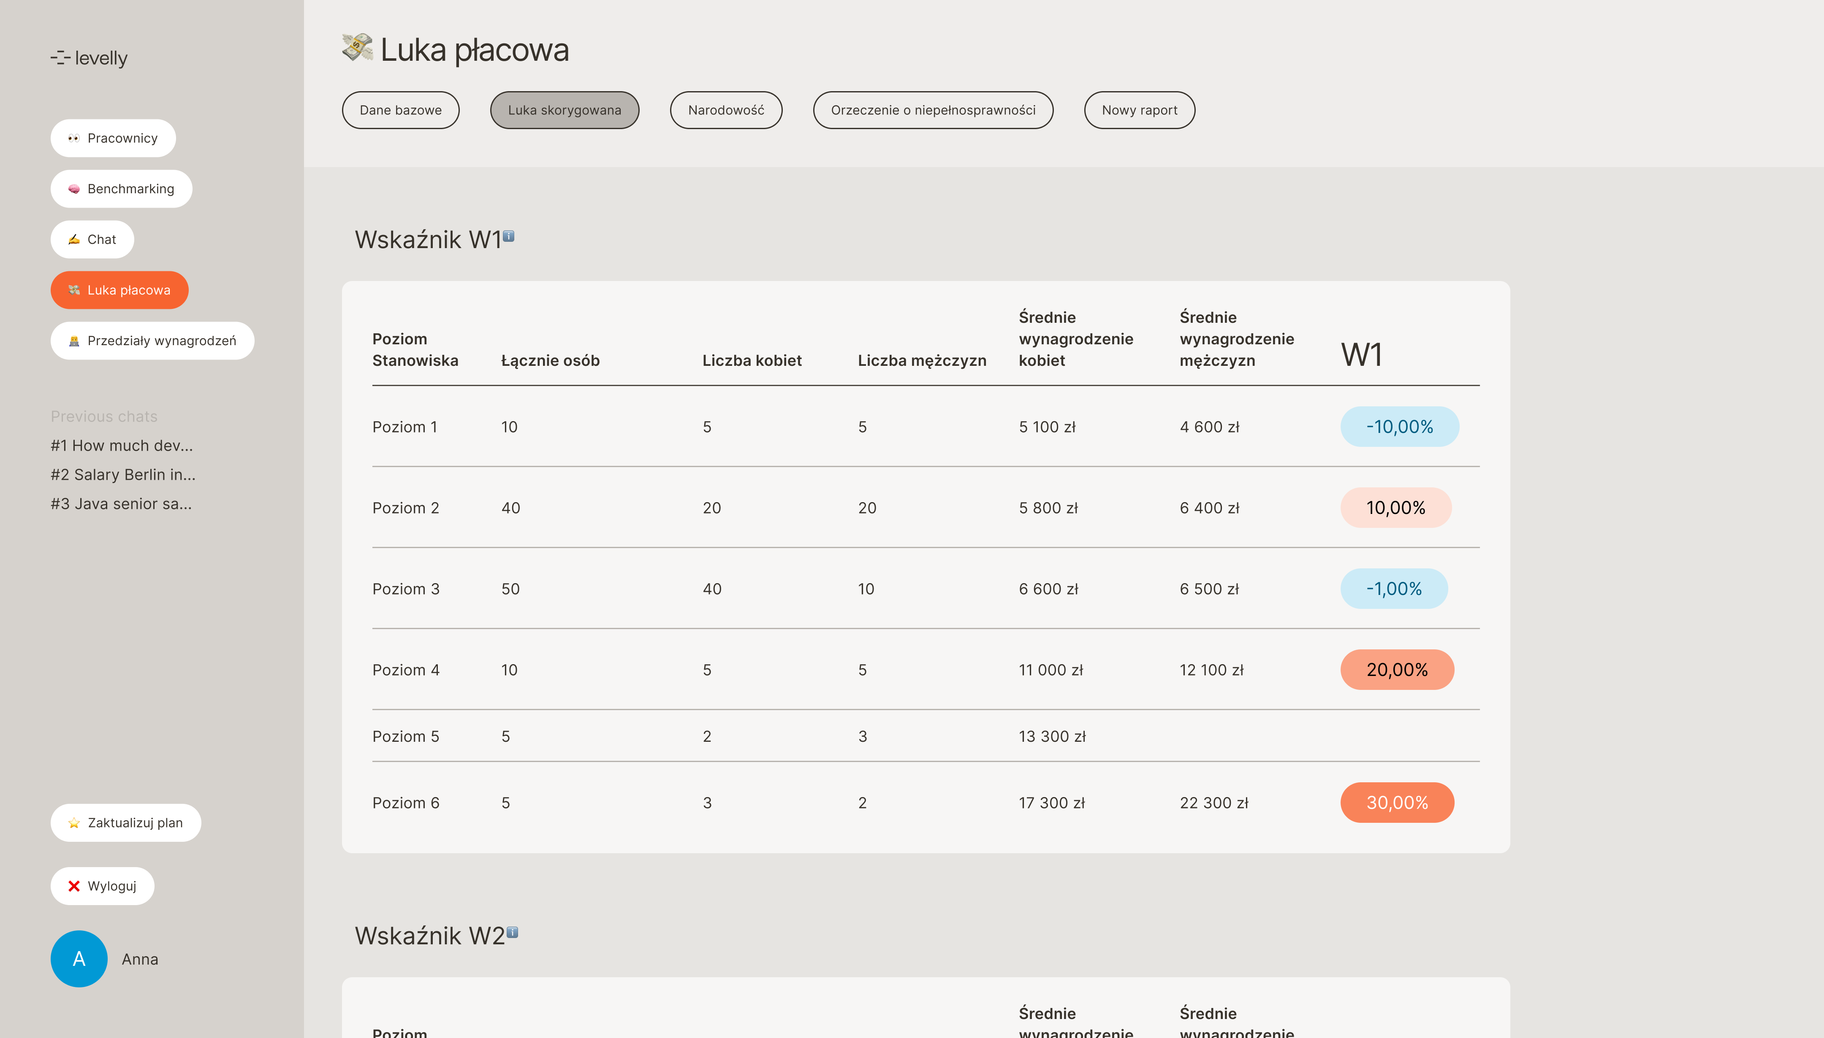Click the eyes icon next to Pracownicy
Screen dimensions: 1824x1038
[x=73, y=138]
